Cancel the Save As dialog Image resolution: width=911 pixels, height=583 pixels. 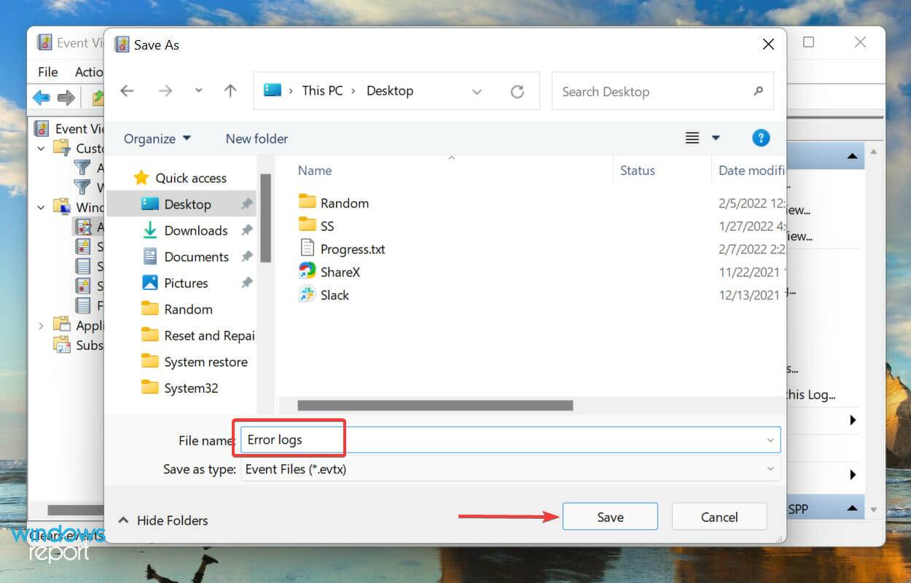point(719,516)
